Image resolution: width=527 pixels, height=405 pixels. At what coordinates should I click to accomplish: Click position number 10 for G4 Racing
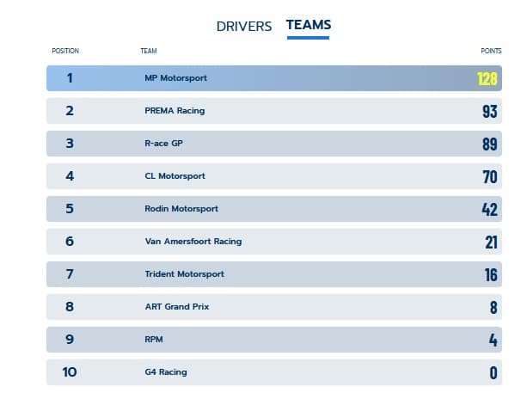[x=70, y=372]
